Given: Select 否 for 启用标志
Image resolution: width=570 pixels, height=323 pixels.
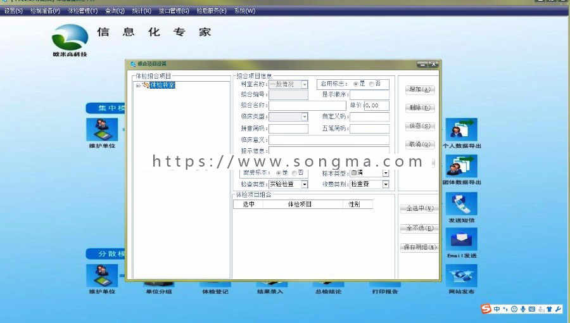Looking at the screenshot, I should tap(372, 84).
